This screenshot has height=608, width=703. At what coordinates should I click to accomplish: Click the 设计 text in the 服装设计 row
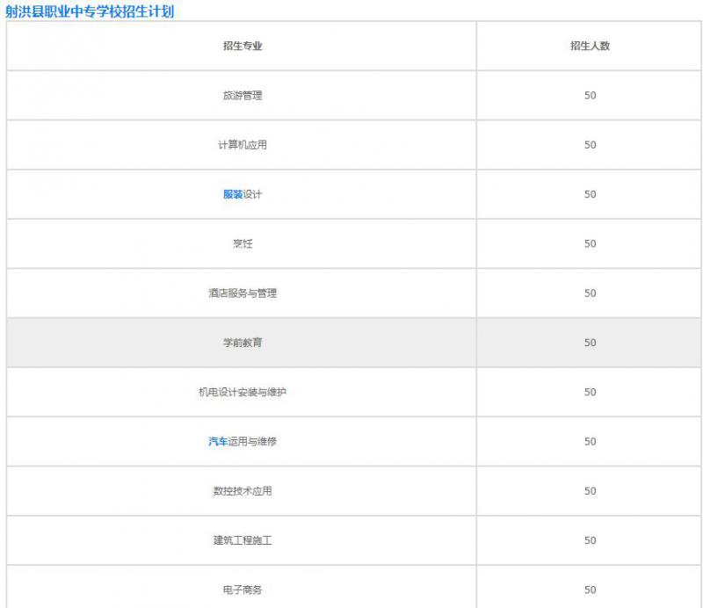[x=252, y=194]
